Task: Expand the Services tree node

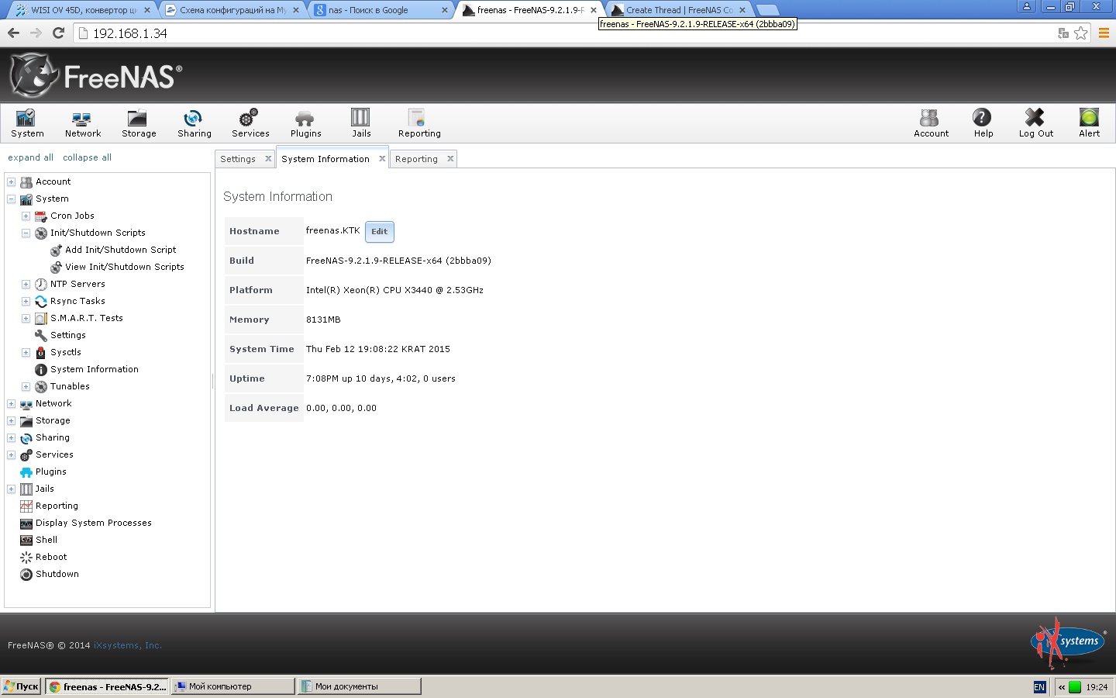Action: (12, 455)
